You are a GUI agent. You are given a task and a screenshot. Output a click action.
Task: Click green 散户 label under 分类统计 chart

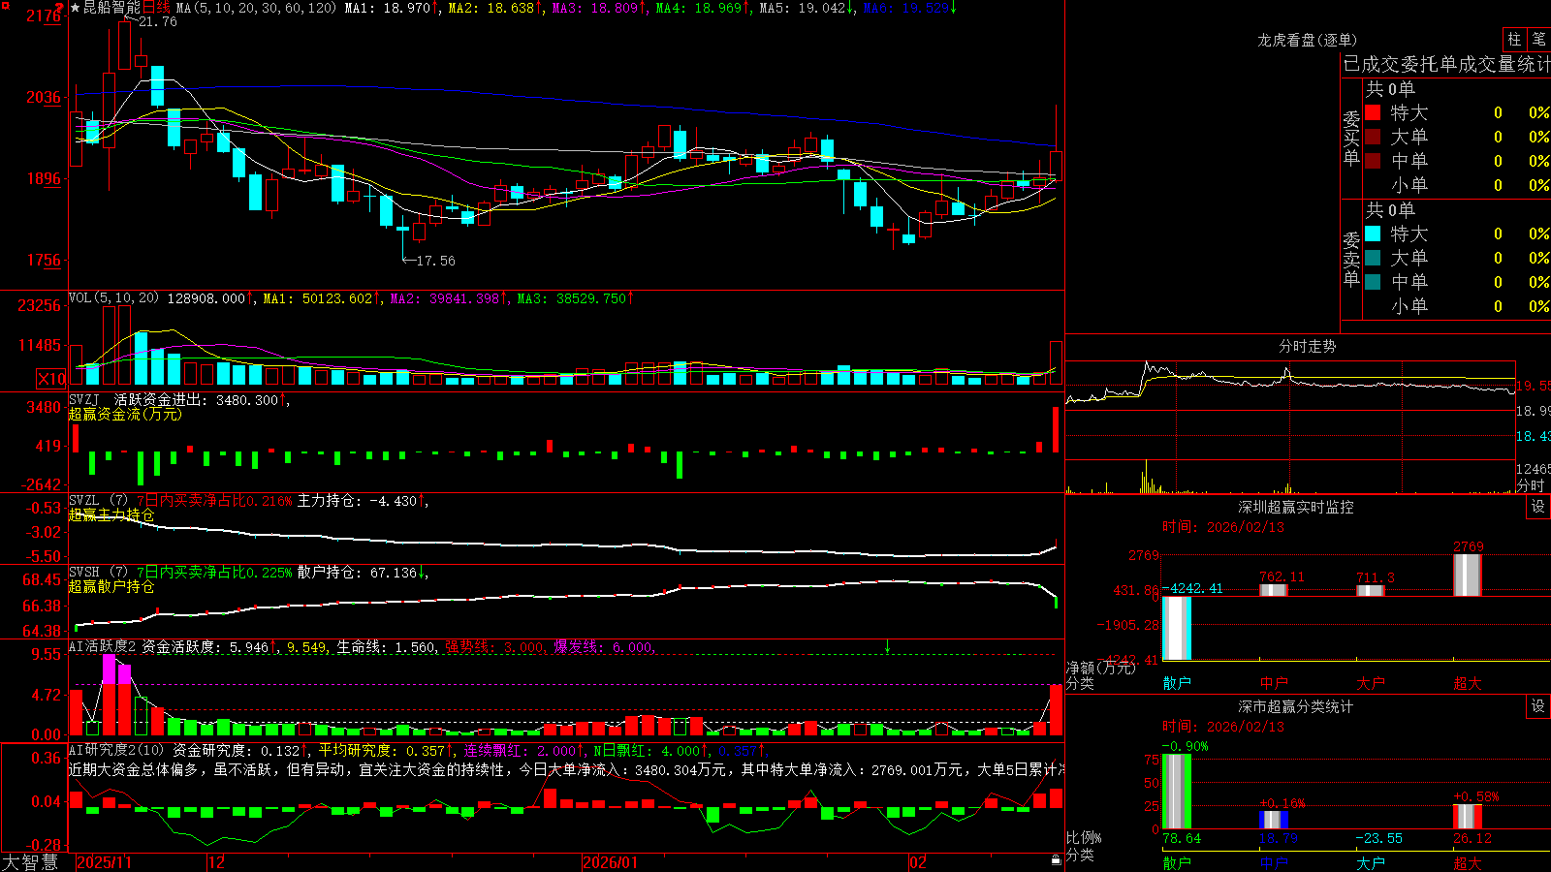pos(1177,862)
